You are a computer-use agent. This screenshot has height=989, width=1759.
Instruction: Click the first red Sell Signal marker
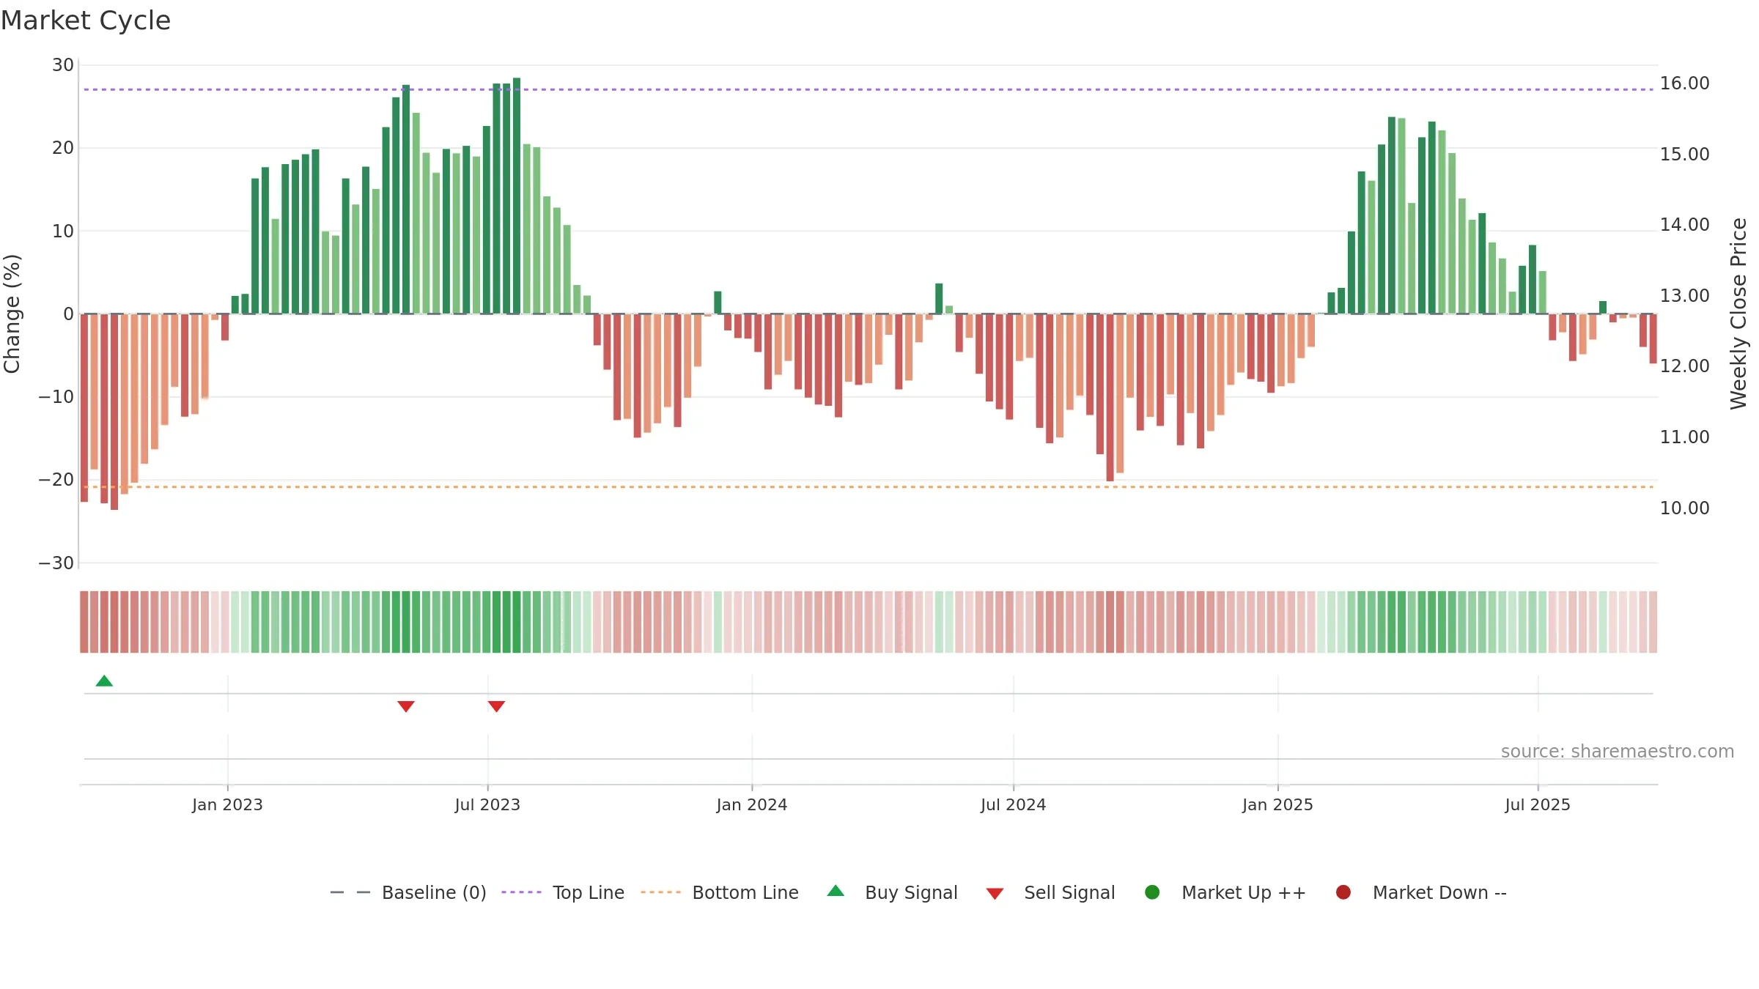click(406, 706)
